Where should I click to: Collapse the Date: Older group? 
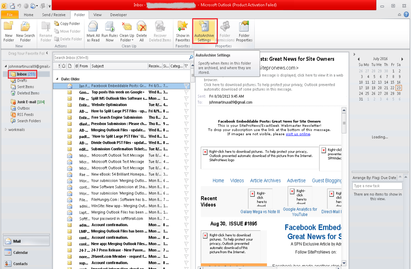click(57, 79)
